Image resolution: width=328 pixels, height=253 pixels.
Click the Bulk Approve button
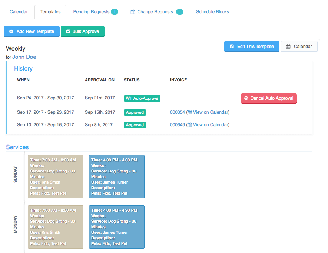83,31
